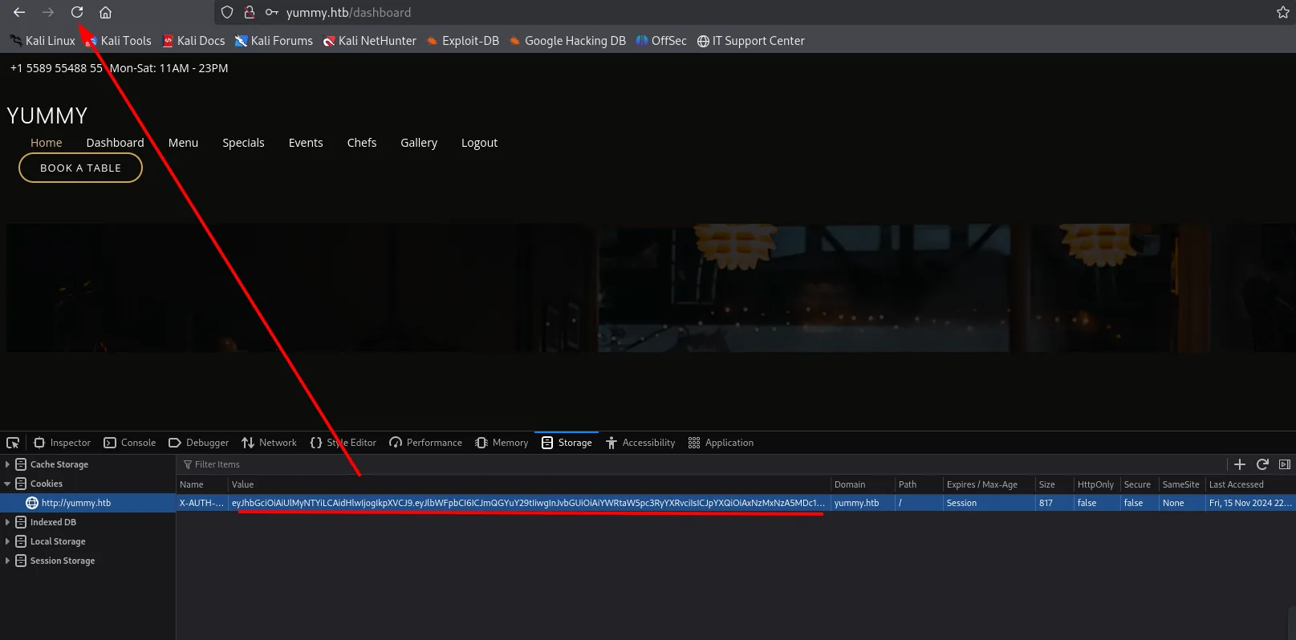Viewport: 1296px width, 640px height.
Task: Expand the Cache Storage tree node
Action: 7,464
